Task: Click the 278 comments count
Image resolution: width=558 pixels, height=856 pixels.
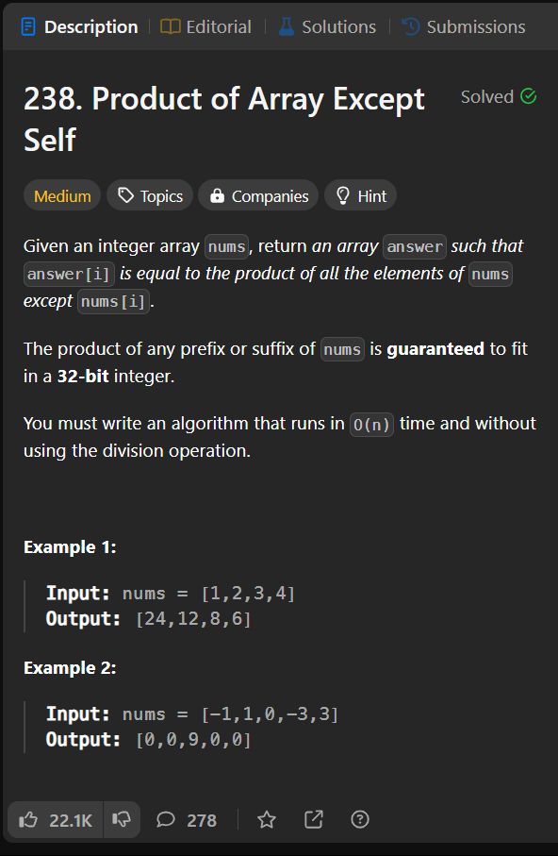Action: click(202, 820)
